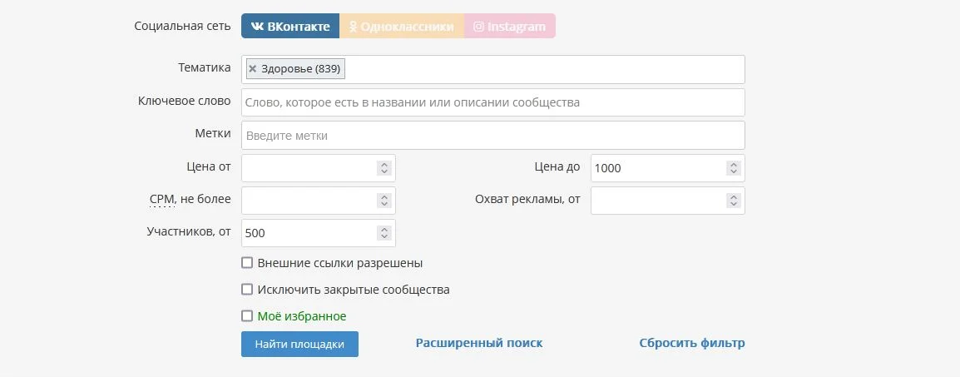Click the Охват рекламы spinner arrows
Viewport: 960px width, 377px height.
pos(733,201)
